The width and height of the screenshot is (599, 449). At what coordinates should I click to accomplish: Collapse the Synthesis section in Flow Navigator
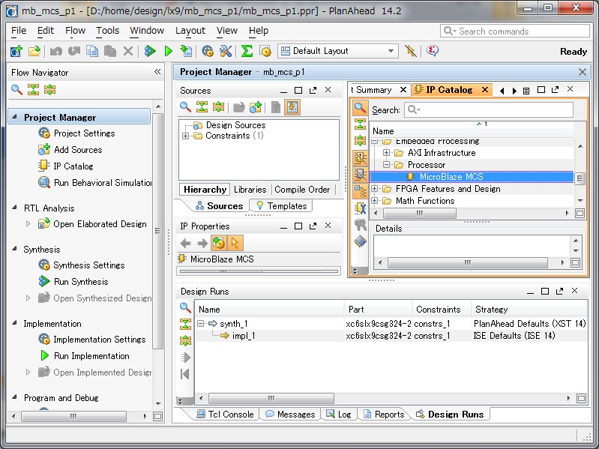[14, 249]
